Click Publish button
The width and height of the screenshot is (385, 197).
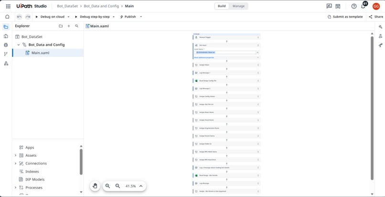128,17
